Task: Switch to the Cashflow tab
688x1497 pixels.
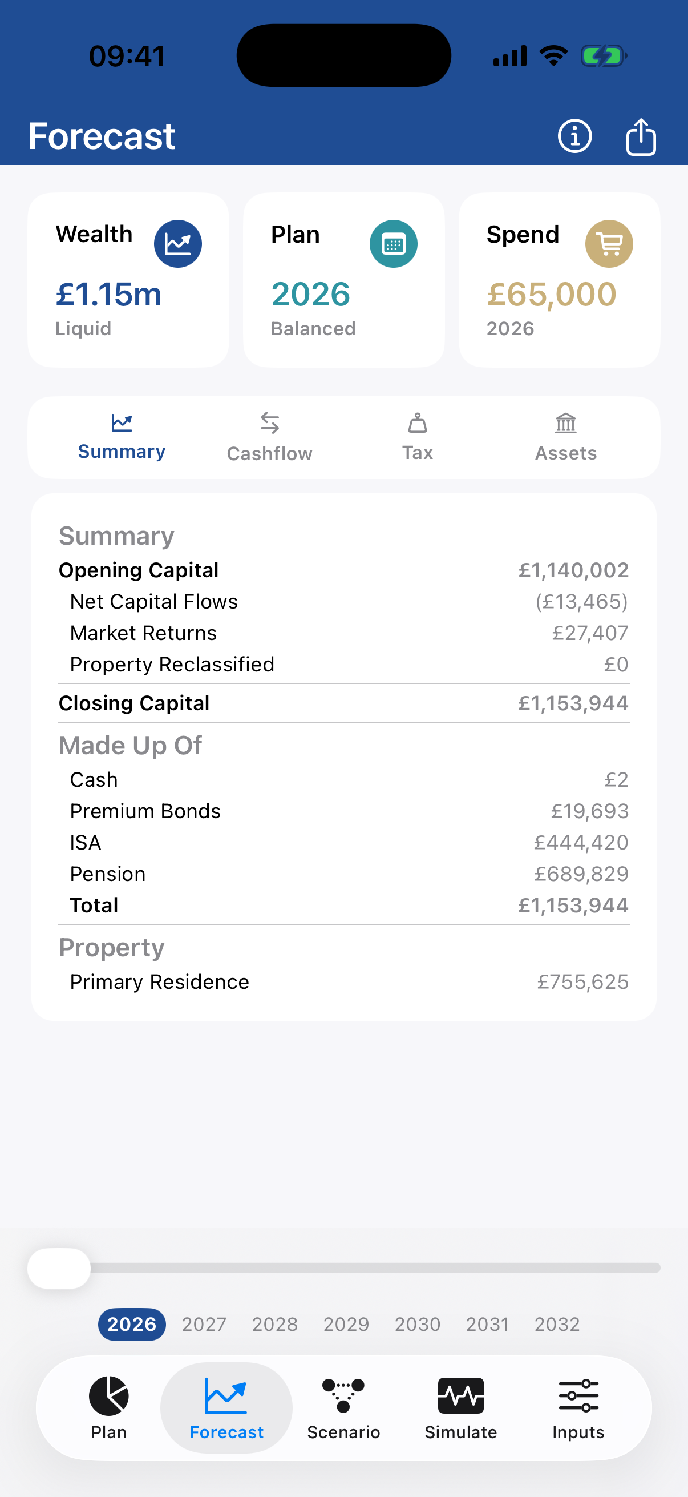Action: pyautogui.click(x=269, y=437)
